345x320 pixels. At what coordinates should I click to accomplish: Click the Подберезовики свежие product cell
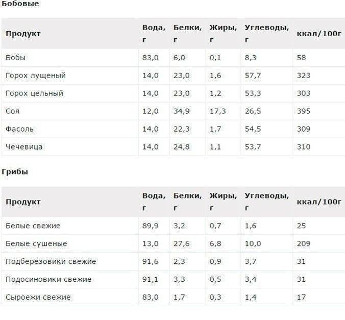[x=51, y=261]
